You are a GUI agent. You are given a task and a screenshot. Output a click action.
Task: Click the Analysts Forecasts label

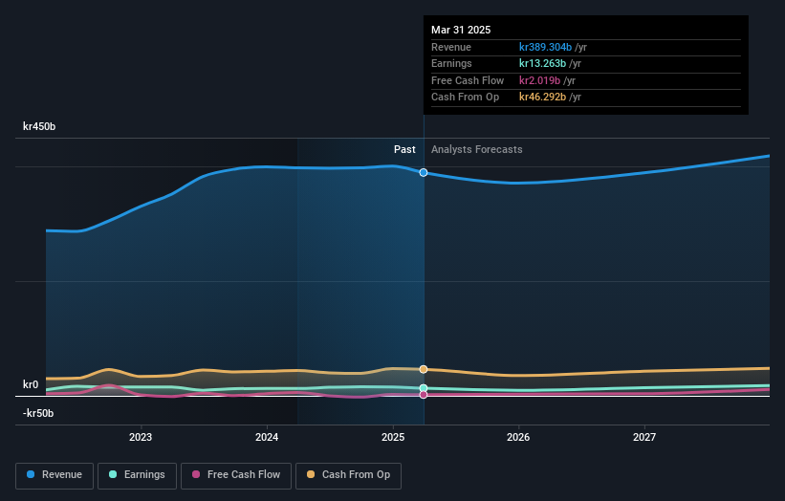476,150
